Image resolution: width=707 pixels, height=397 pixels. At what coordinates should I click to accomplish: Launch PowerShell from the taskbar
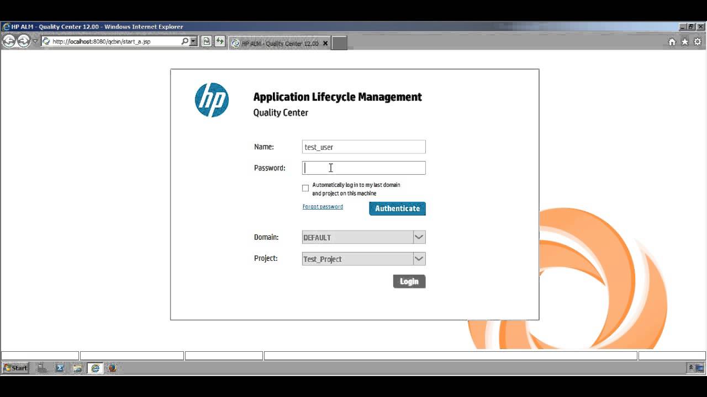point(60,368)
